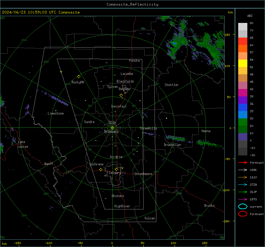The height and width of the screenshot is (247, 265).
Task: Click the Ponoka label
Action: pos(134,61)
